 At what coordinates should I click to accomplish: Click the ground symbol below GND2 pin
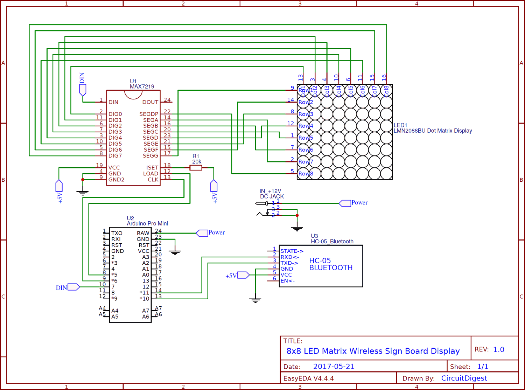tap(83, 191)
